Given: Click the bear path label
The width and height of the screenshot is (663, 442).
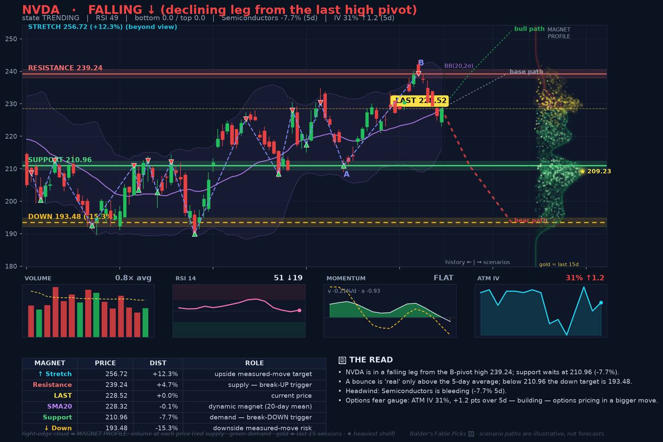Looking at the screenshot, I should (530, 221).
